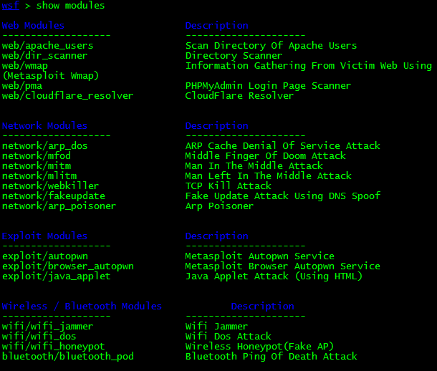Select the bluetooth/bluetooth_pod module line
437x371 pixels.
(68, 357)
